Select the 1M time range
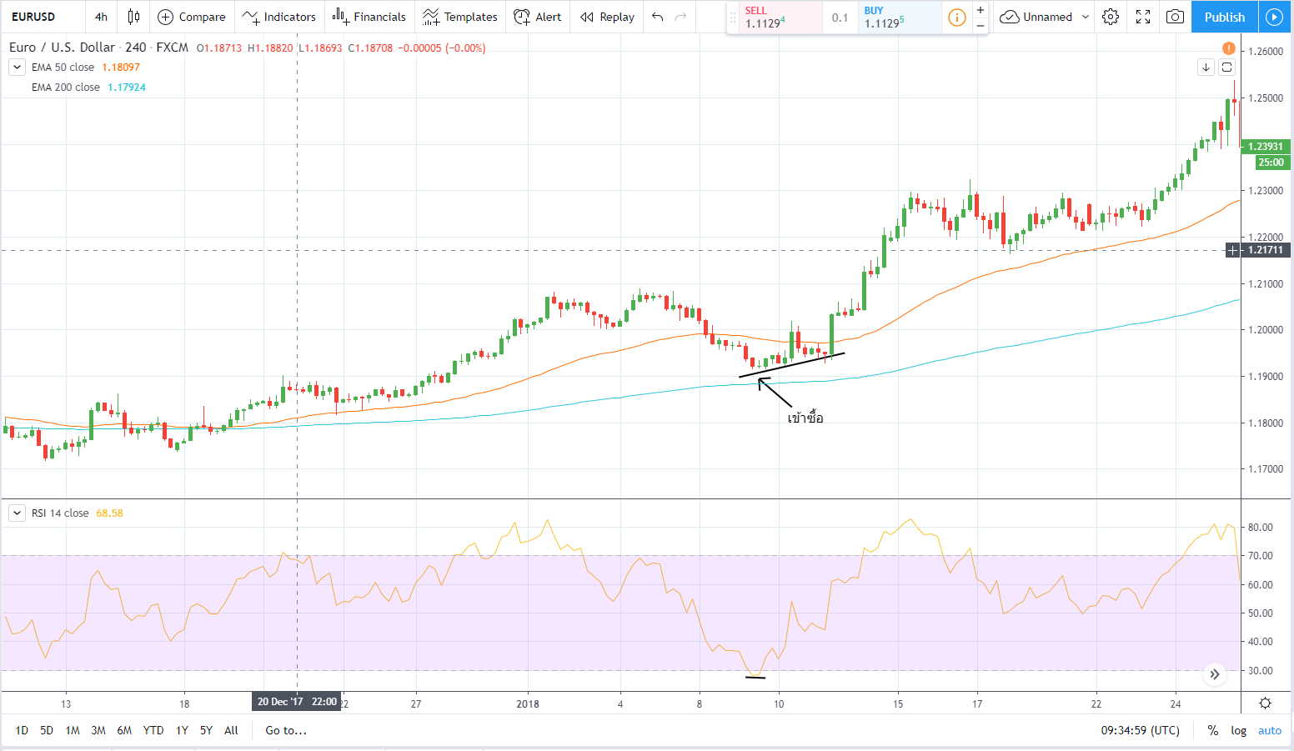The height and width of the screenshot is (751, 1294). click(73, 730)
